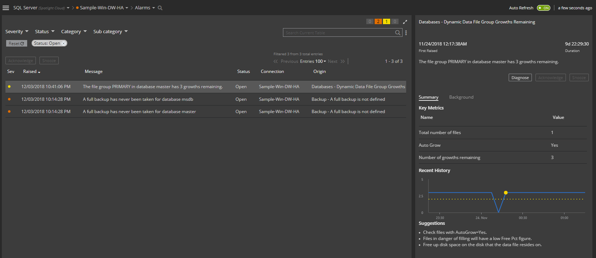Select the msdb full backup alarm row
The image size is (596, 258).
pyautogui.click(x=206, y=99)
